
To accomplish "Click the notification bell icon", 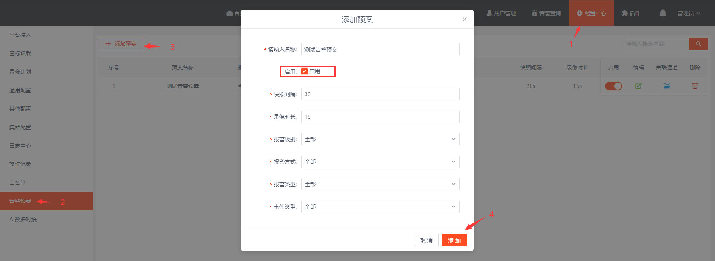I will point(663,13).
